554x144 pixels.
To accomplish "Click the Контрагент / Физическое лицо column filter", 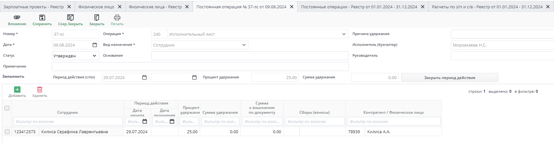I will click(394, 121).
